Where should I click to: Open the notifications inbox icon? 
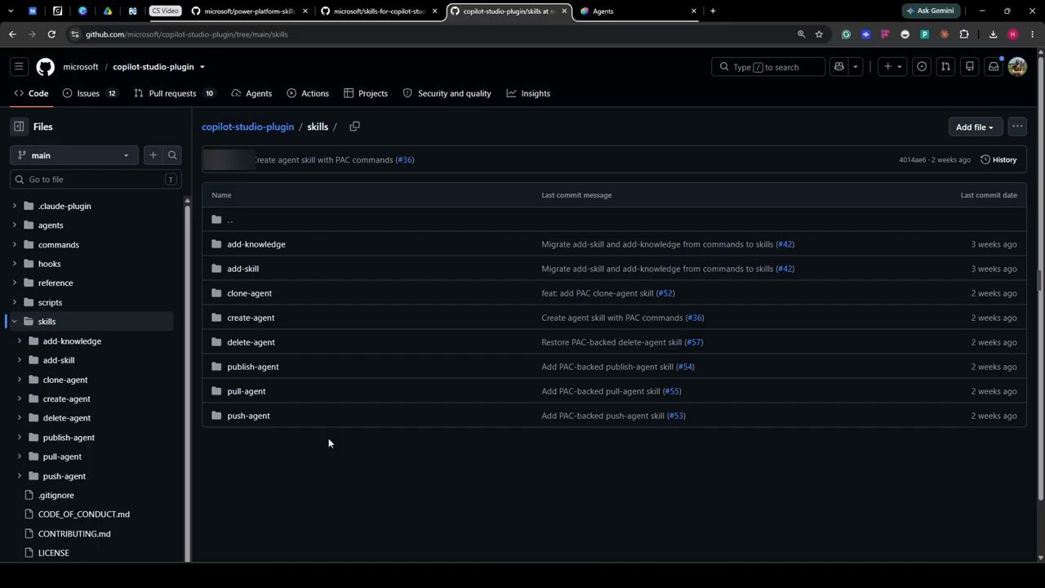(994, 67)
